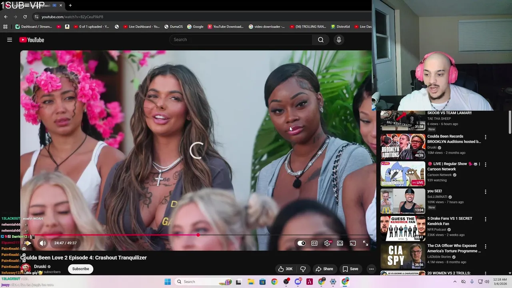
Task: Show hidden system tray icons
Action: (x=455, y=282)
